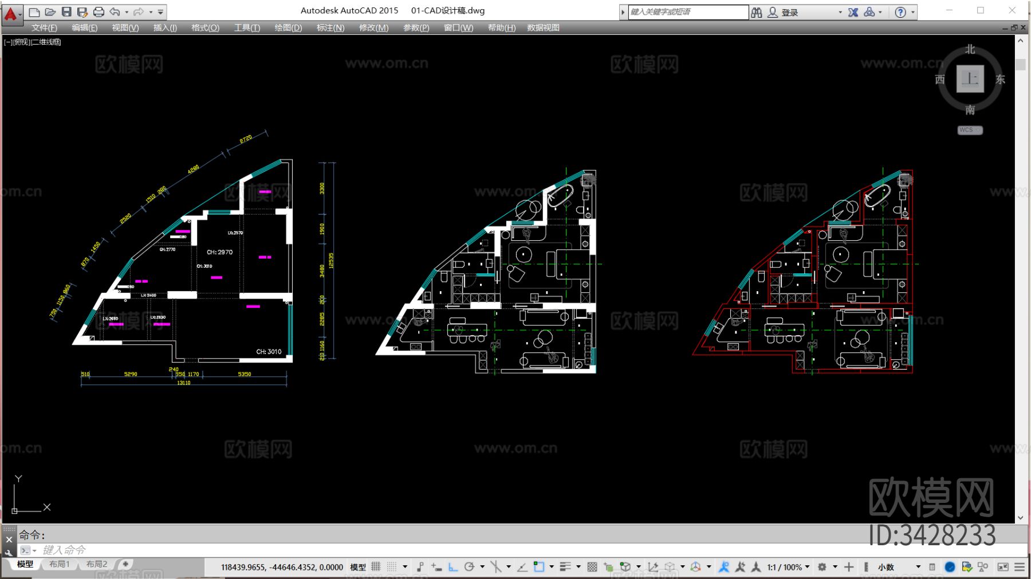Switch to the 布局1 layout tab

pyautogui.click(x=60, y=564)
